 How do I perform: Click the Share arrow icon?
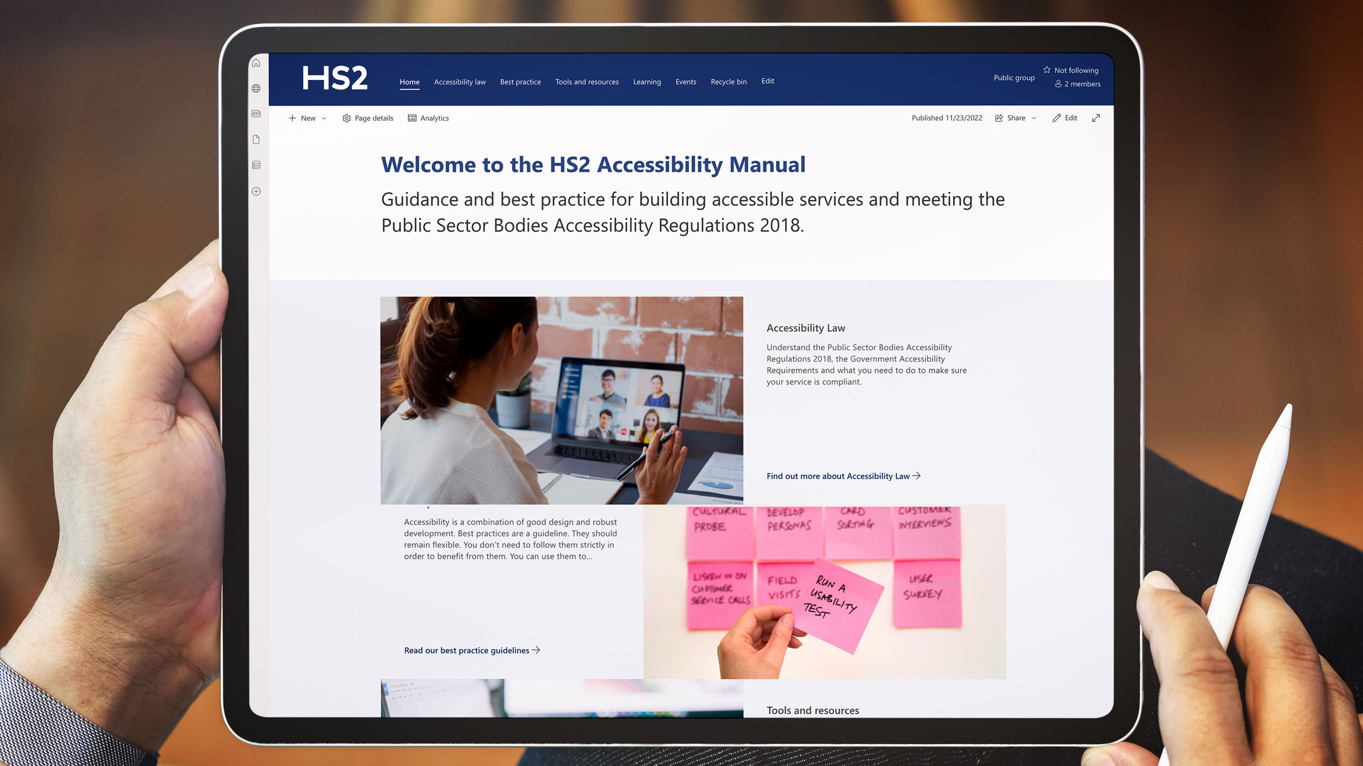(x=999, y=118)
